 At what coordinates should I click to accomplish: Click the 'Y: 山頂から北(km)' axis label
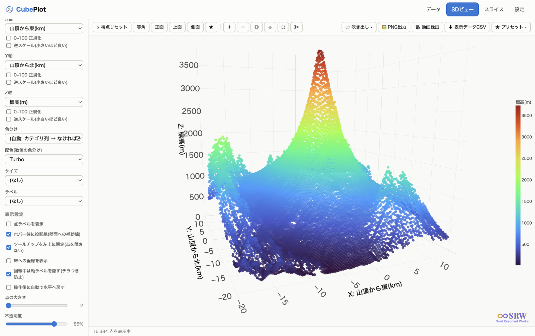pos(194,253)
